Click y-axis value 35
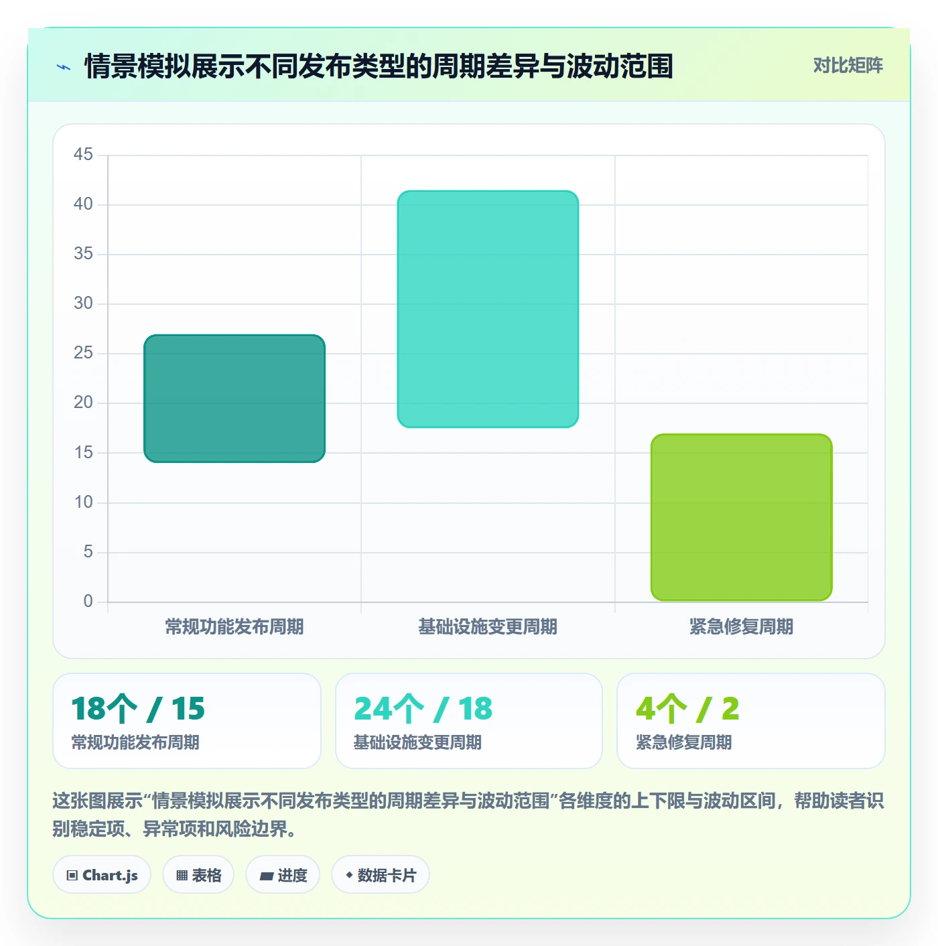 [x=83, y=253]
